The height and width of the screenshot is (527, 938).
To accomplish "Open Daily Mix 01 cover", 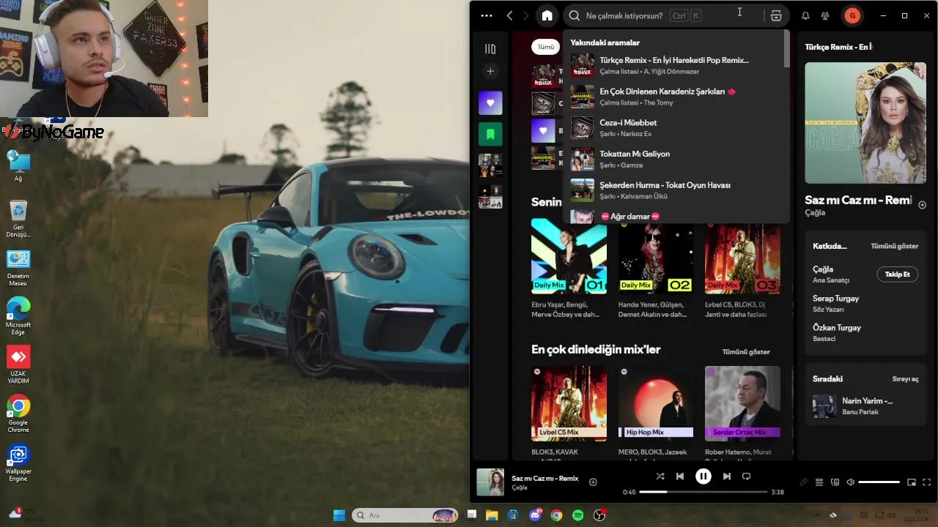I will click(x=569, y=256).
